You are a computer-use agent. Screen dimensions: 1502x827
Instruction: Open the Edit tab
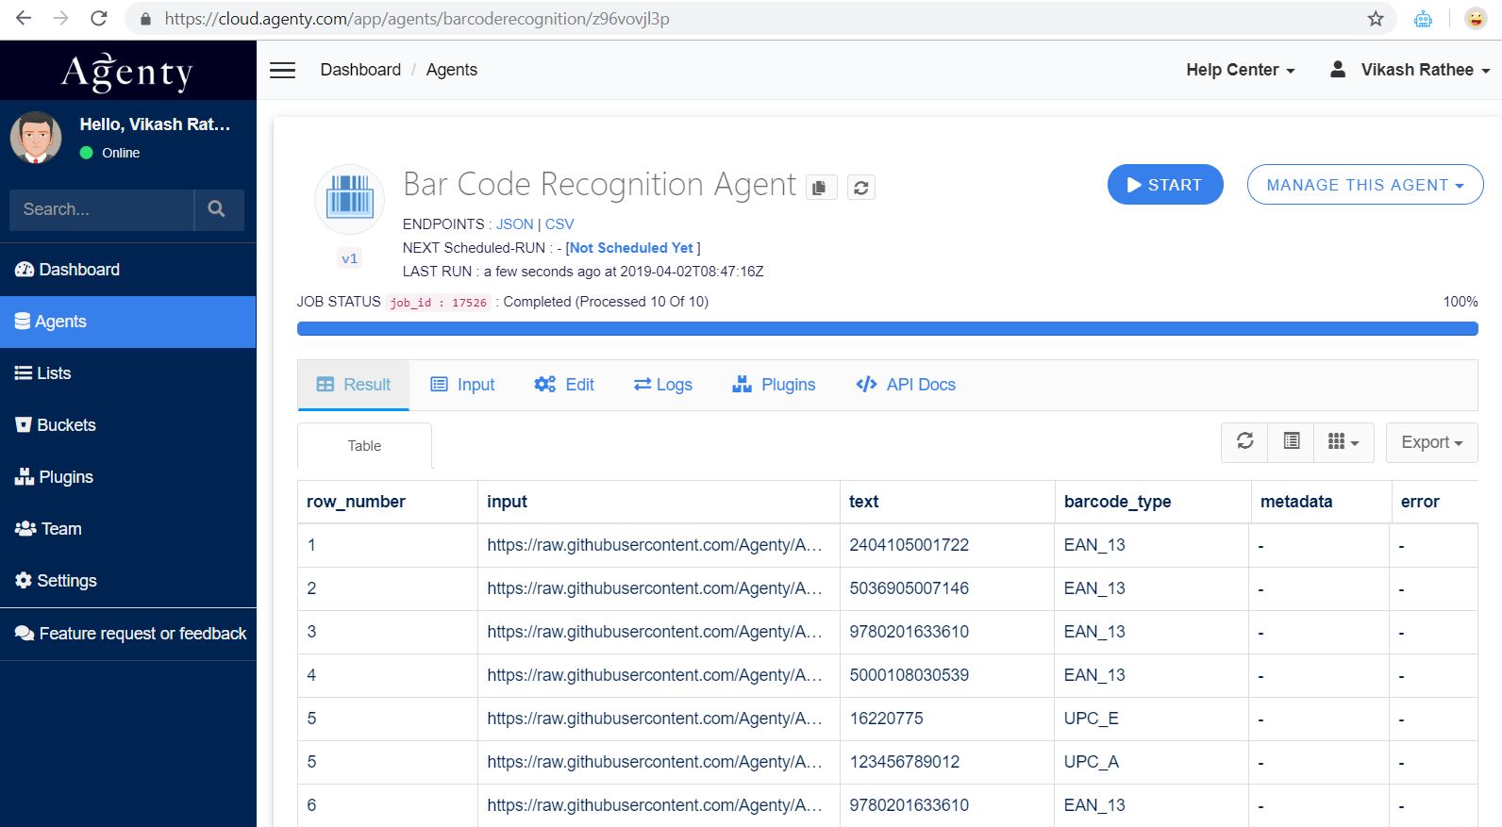tap(564, 385)
